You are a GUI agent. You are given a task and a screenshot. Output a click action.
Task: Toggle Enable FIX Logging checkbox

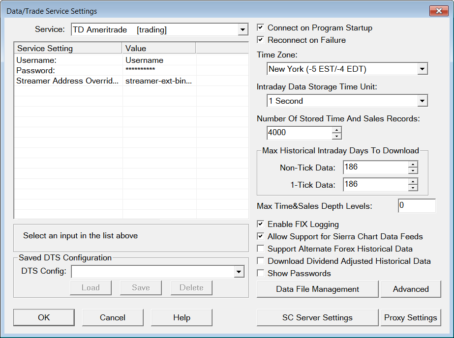pyautogui.click(x=261, y=224)
